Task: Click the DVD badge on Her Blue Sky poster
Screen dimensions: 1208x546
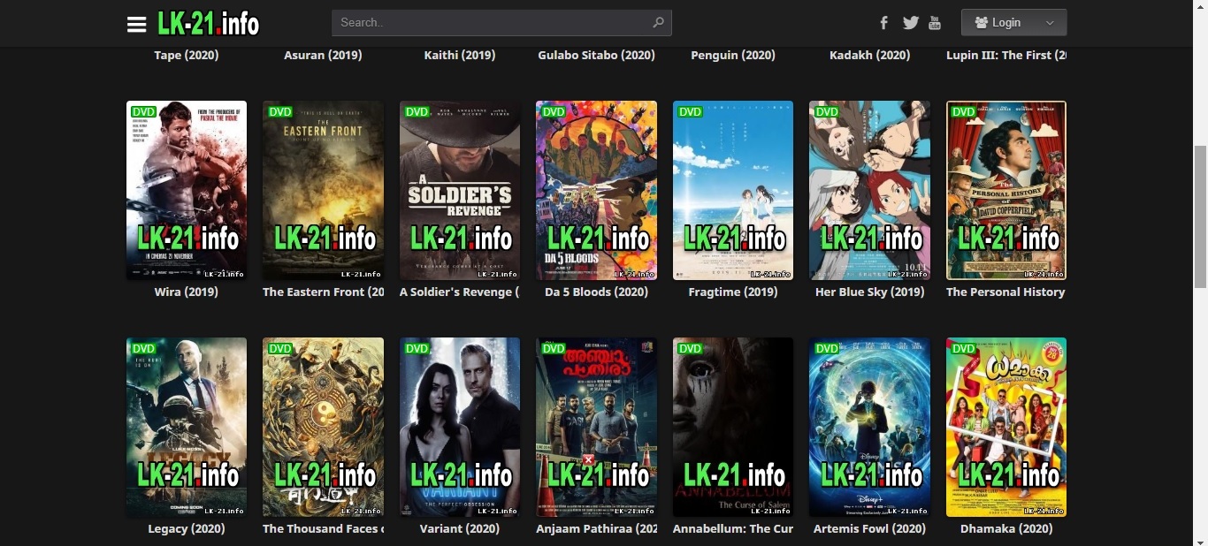Action: coord(827,112)
